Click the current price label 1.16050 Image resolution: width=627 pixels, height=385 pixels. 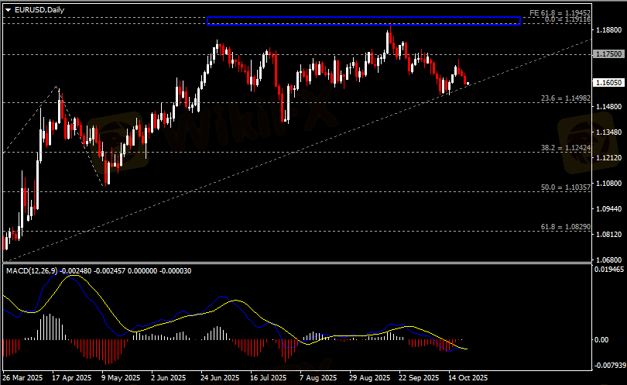608,82
